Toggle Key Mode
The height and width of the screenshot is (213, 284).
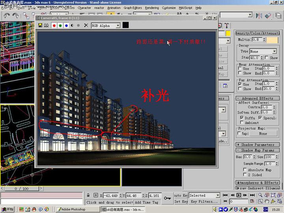225,201
